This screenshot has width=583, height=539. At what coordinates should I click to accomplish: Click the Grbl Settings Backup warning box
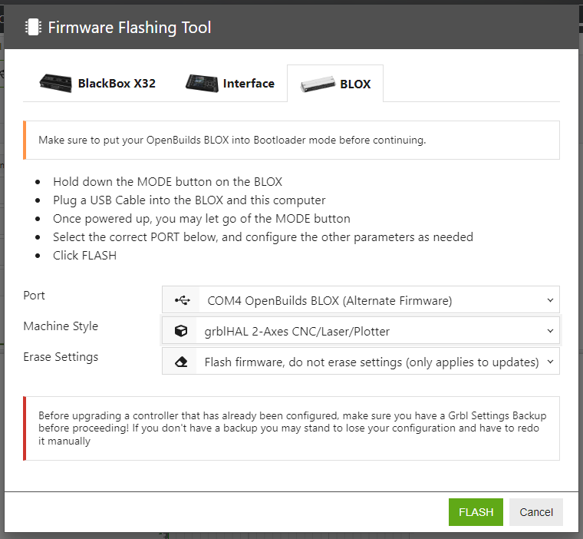(x=291, y=428)
